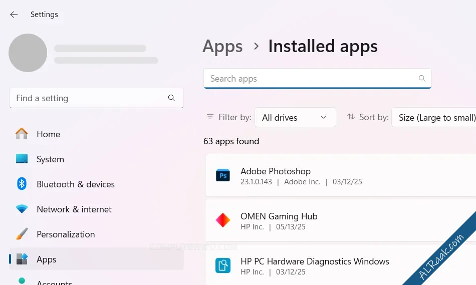
Task: Open the Home settings page
Action: pos(96,134)
